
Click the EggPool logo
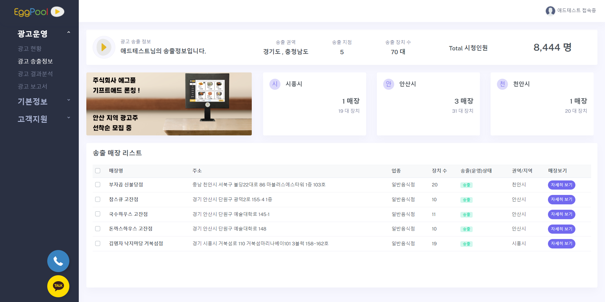coord(39,12)
